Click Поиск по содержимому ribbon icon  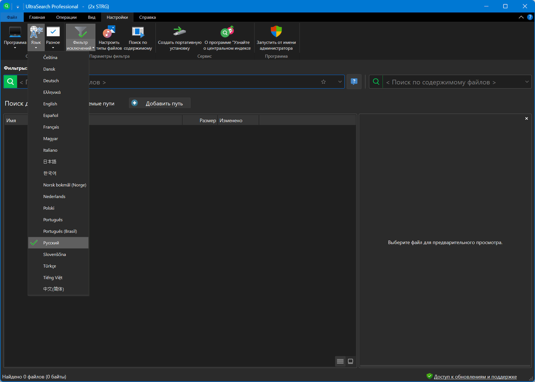pos(138,32)
